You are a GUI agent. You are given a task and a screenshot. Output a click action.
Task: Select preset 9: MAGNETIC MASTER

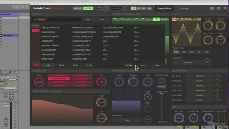pyautogui.click(x=82, y=28)
